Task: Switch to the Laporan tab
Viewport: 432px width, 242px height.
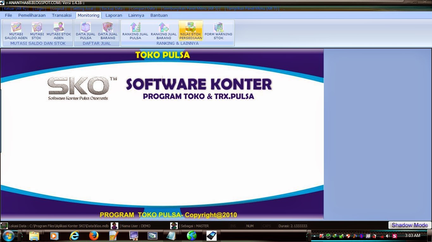Action: coord(114,15)
